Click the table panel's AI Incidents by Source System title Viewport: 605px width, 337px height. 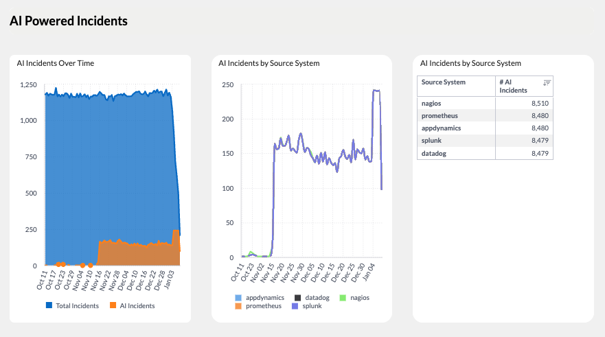coord(470,63)
